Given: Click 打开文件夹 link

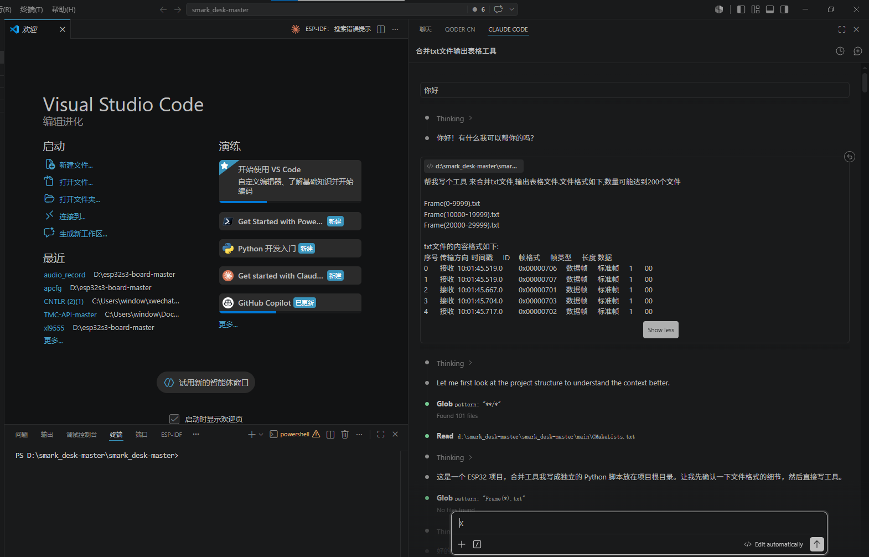Looking at the screenshot, I should point(80,199).
